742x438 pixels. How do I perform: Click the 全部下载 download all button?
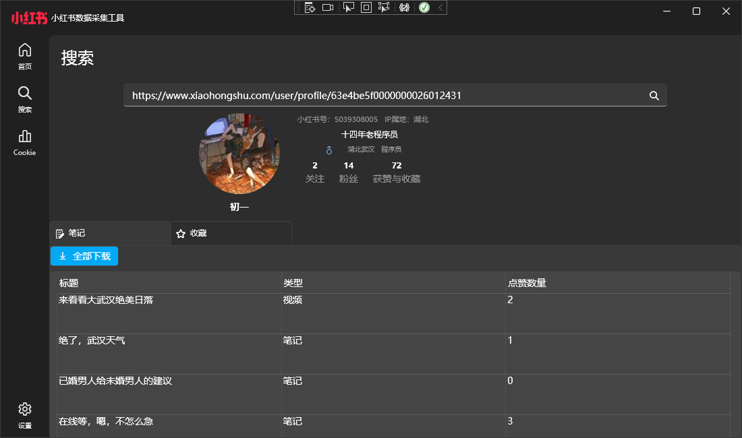click(84, 256)
